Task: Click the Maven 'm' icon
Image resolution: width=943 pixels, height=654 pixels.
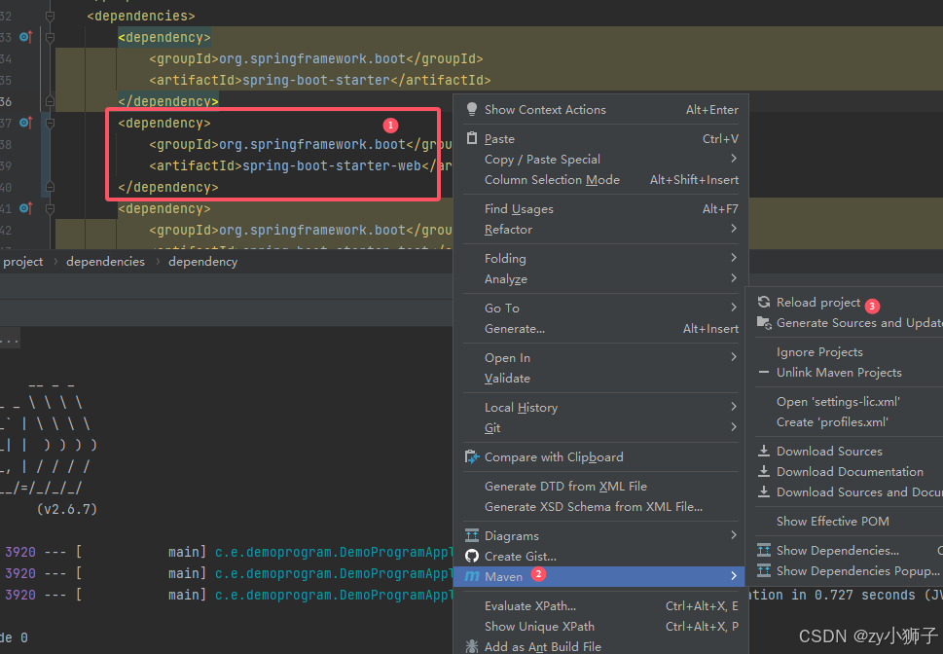Action: tap(472, 576)
